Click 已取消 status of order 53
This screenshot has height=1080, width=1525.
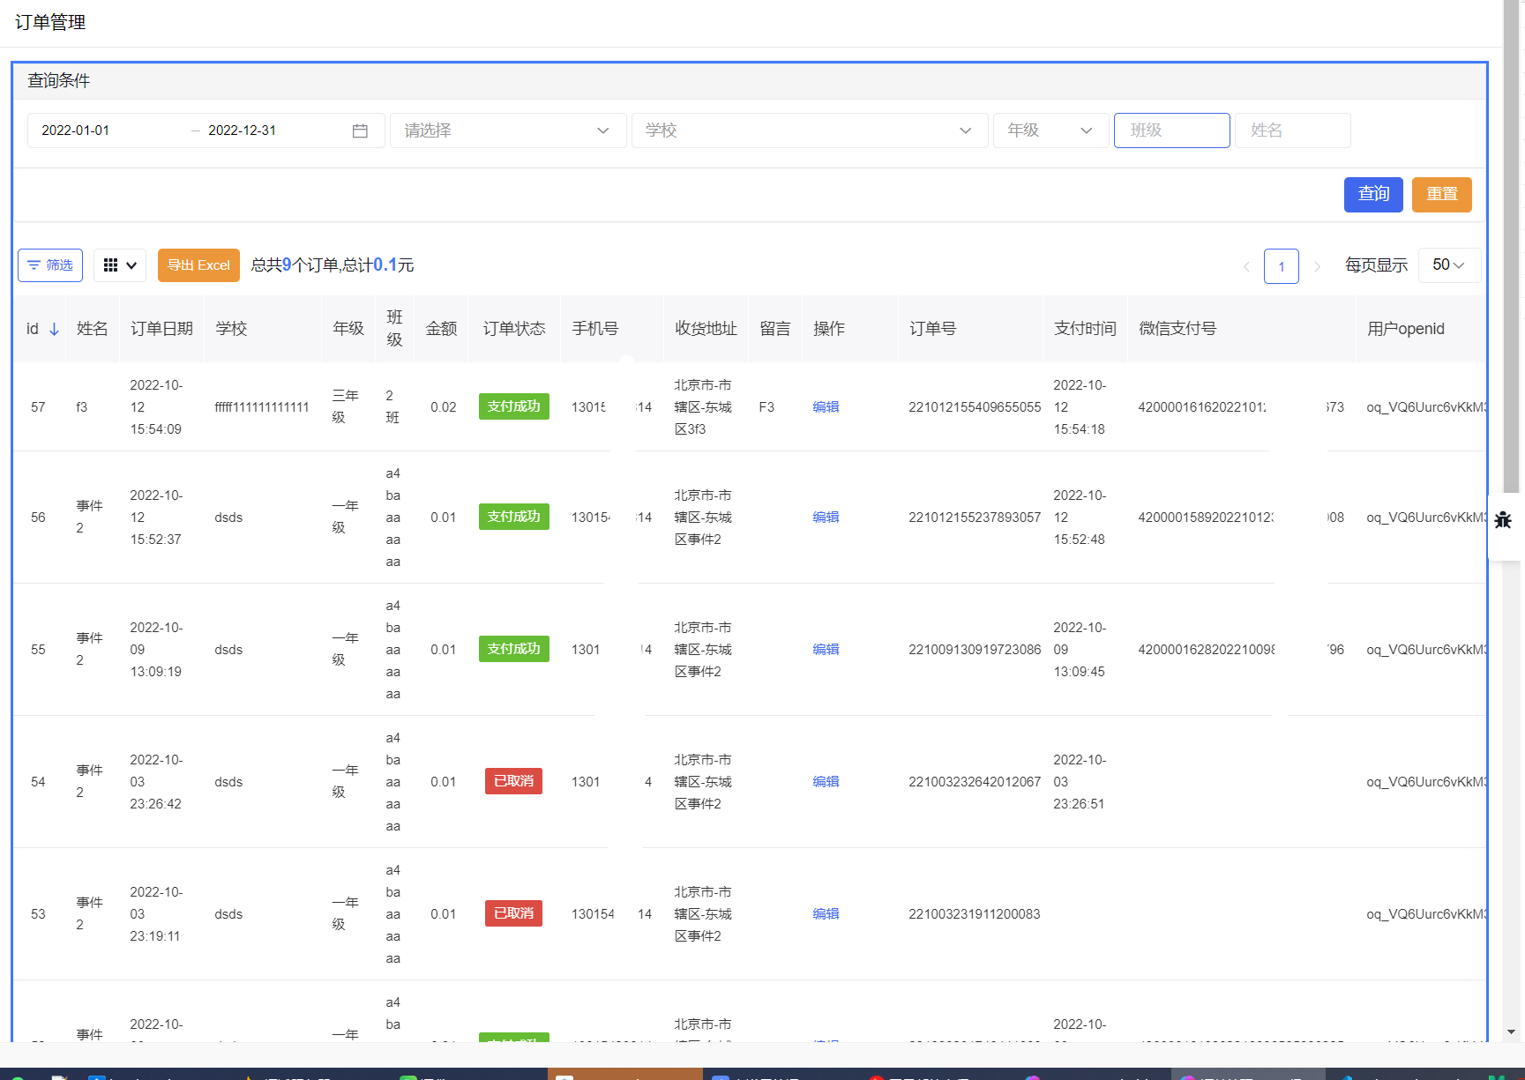(x=514, y=913)
